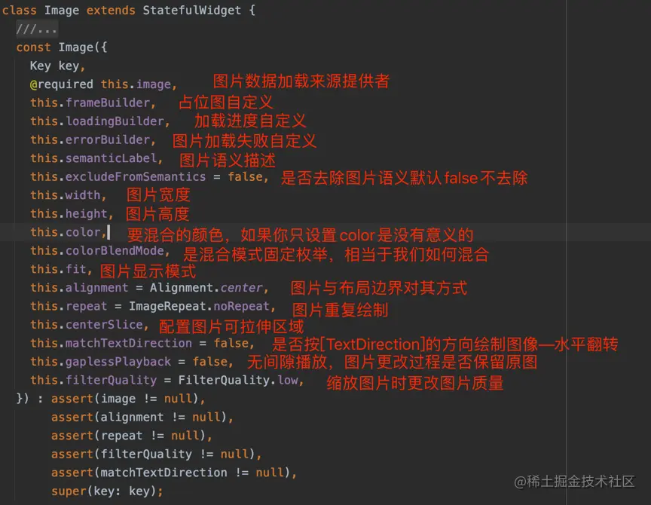Viewport: 651px width, 505px height.
Task: Click red annotation '缩放图片时更改图片质量'
Action: (414, 383)
